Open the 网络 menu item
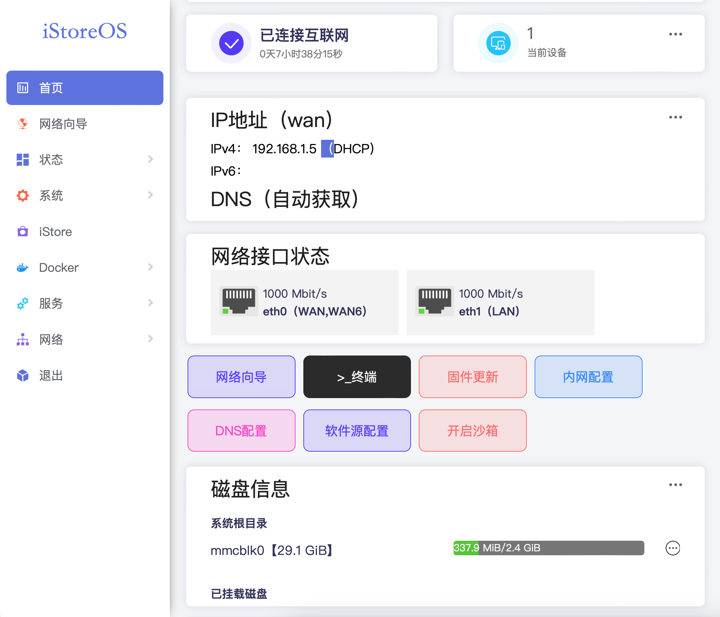Image resolution: width=720 pixels, height=617 pixels. point(85,340)
